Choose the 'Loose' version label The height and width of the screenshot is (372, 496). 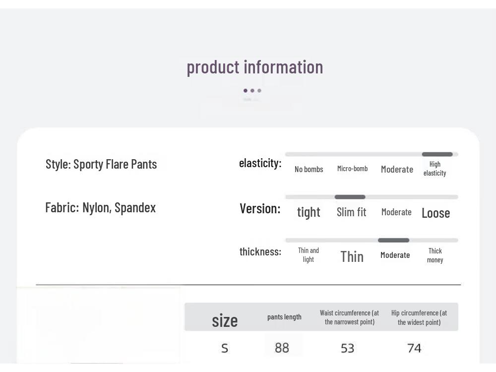click(x=435, y=213)
